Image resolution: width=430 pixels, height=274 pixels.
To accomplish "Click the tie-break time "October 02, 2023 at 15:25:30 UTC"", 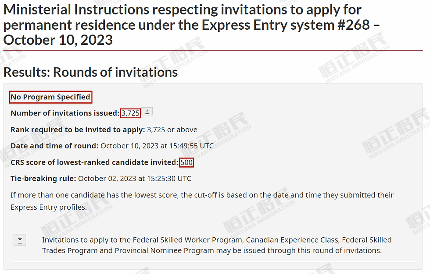I will coord(135,179).
